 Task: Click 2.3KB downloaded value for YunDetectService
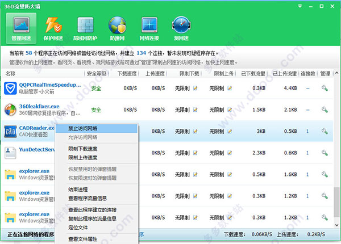(x=259, y=153)
